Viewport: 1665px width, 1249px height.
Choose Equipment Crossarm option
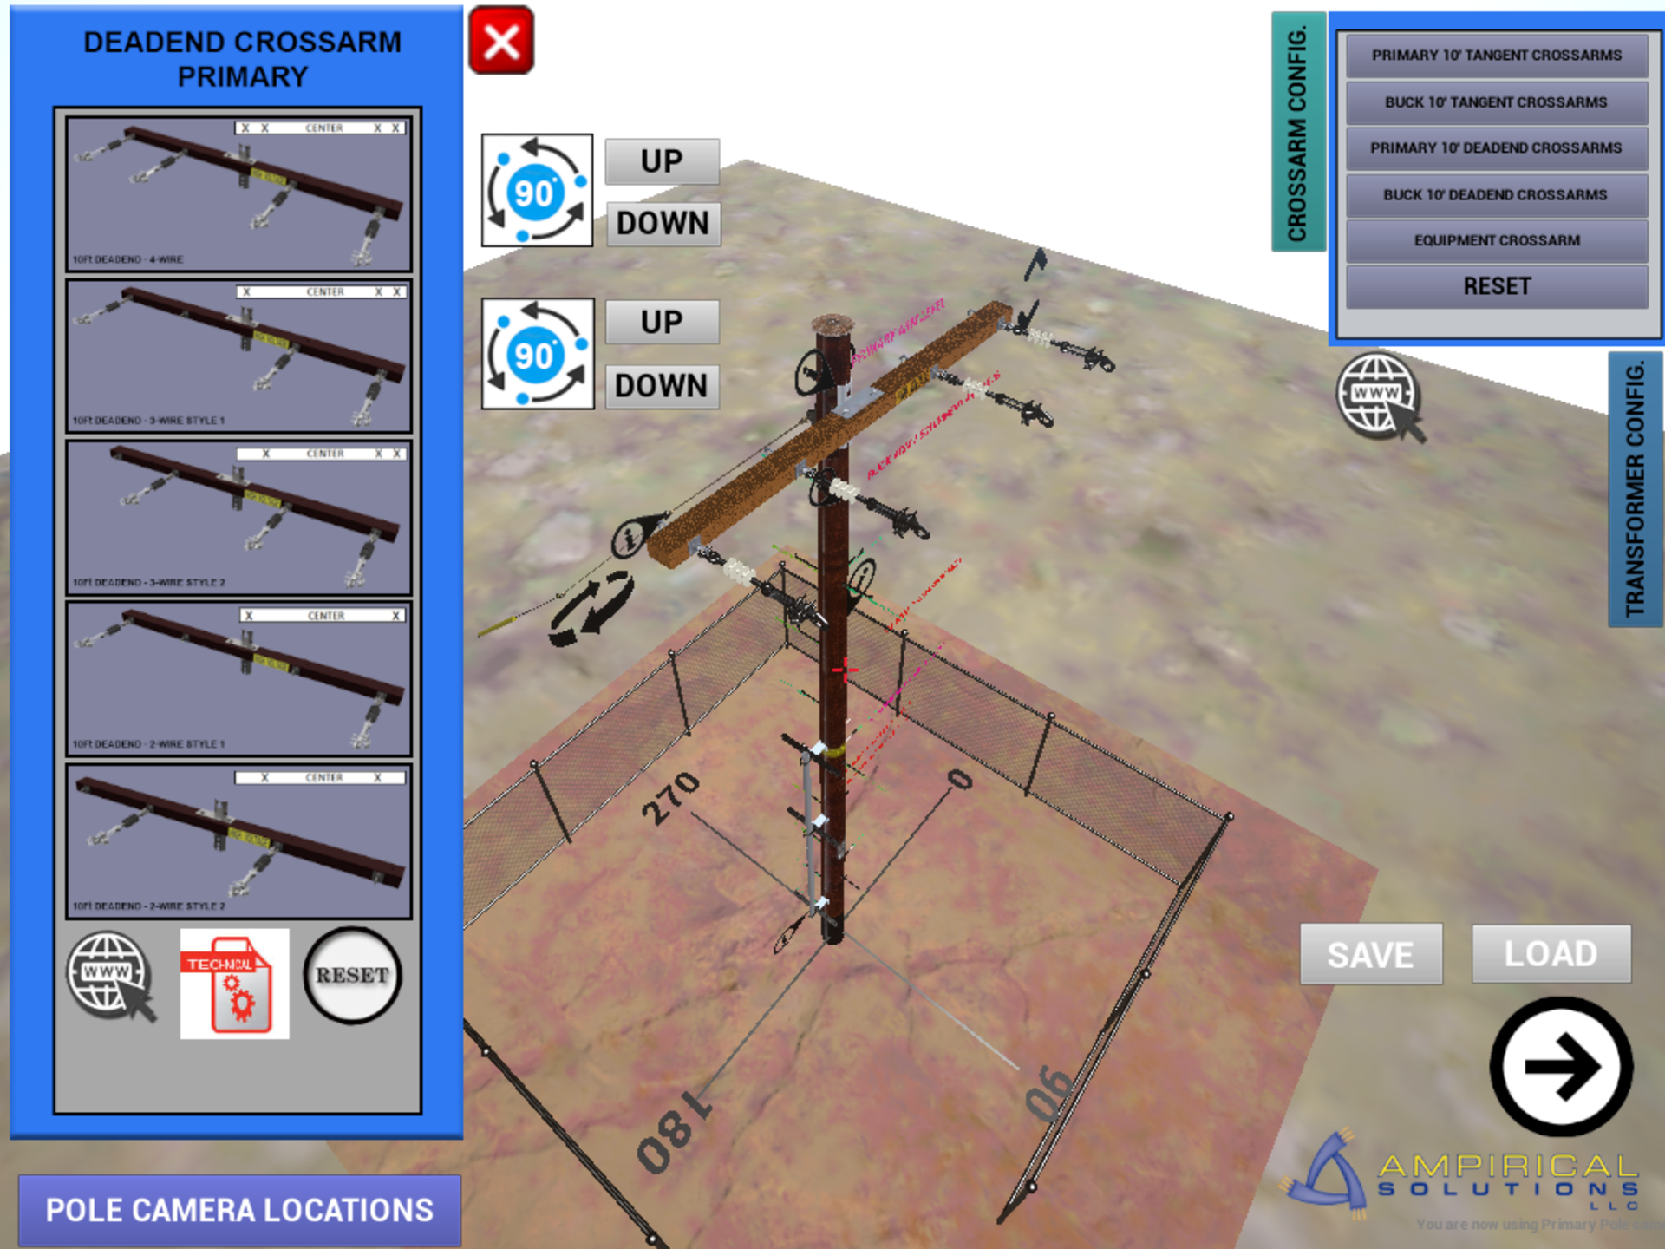[x=1496, y=241]
